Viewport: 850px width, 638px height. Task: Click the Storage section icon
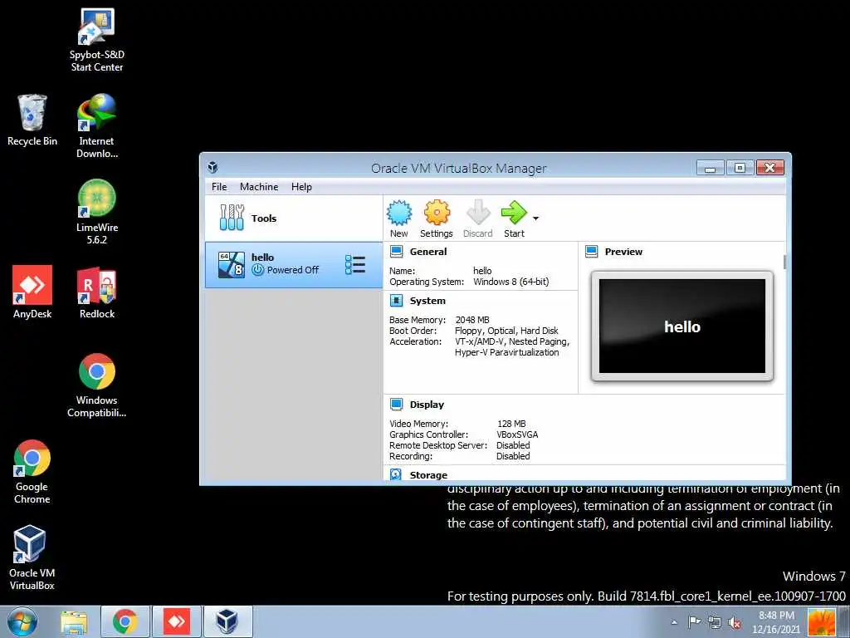coord(396,474)
